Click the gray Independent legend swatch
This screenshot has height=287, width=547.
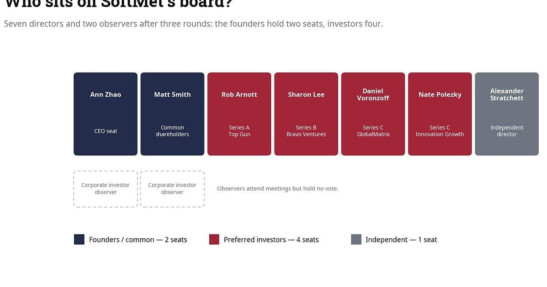[356, 240]
